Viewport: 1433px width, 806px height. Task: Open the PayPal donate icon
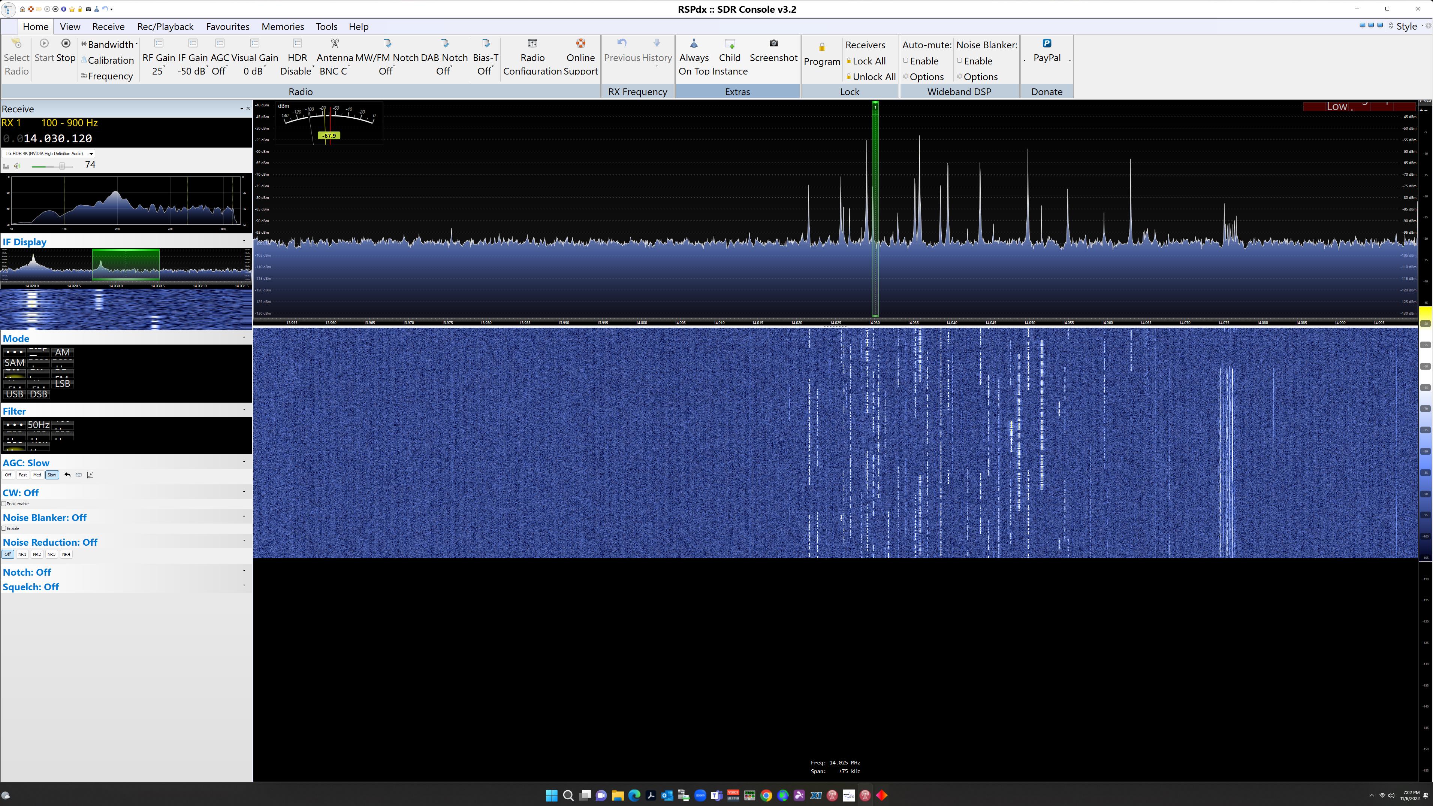pyautogui.click(x=1046, y=43)
